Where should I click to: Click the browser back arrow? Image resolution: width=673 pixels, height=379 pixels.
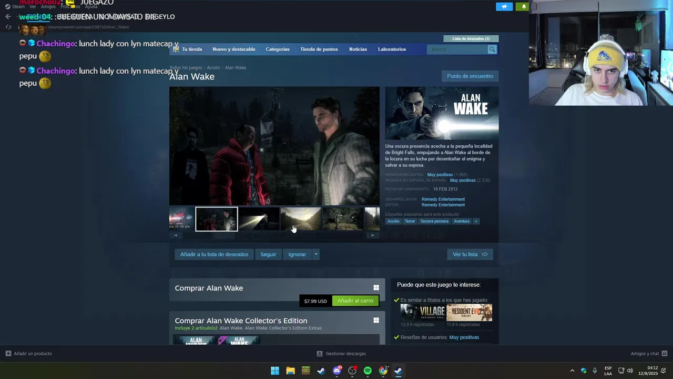pos(8,16)
